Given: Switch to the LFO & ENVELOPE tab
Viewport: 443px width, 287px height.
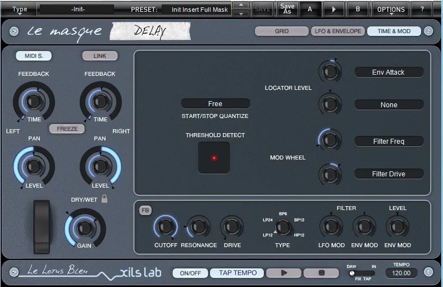Looking at the screenshot, I should [x=338, y=31].
